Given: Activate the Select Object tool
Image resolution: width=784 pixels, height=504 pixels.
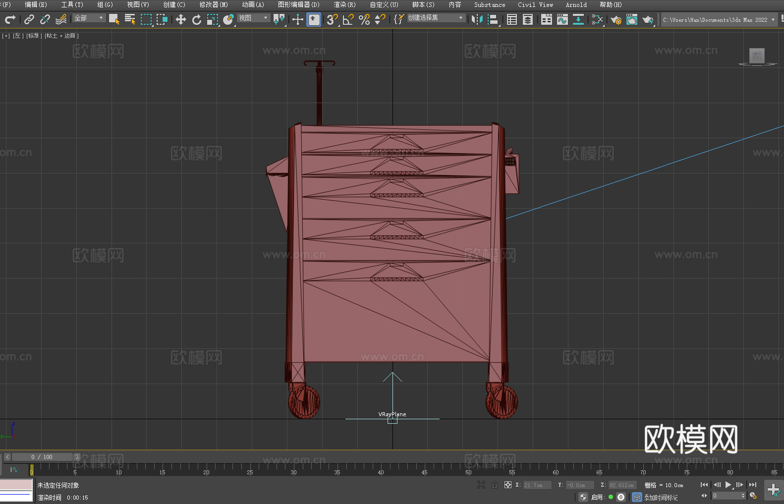Looking at the screenshot, I should tap(114, 19).
